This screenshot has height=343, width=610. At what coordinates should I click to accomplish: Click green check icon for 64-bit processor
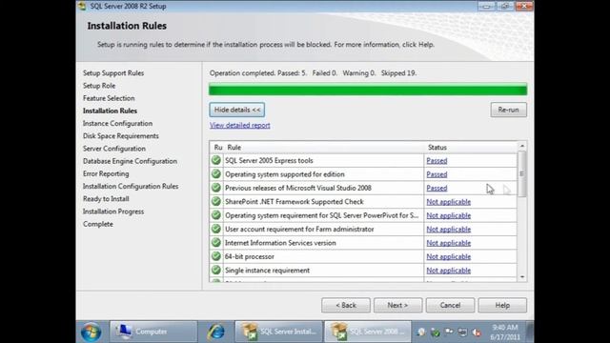pyautogui.click(x=216, y=256)
